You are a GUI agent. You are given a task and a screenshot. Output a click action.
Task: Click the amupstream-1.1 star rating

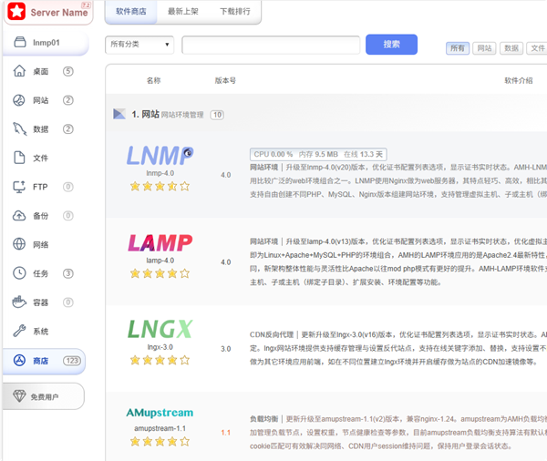pyautogui.click(x=160, y=442)
